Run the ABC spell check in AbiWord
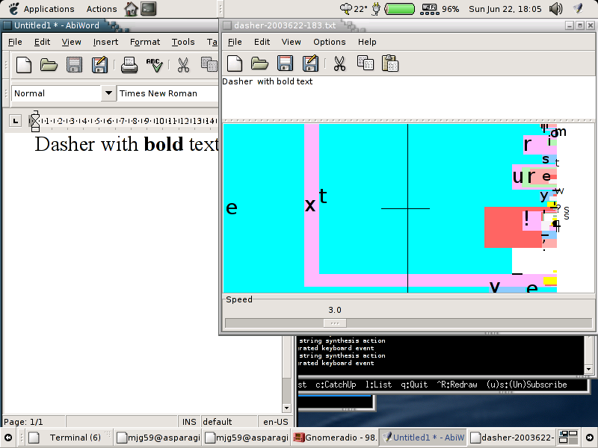This screenshot has height=448, width=598. pyautogui.click(x=154, y=65)
